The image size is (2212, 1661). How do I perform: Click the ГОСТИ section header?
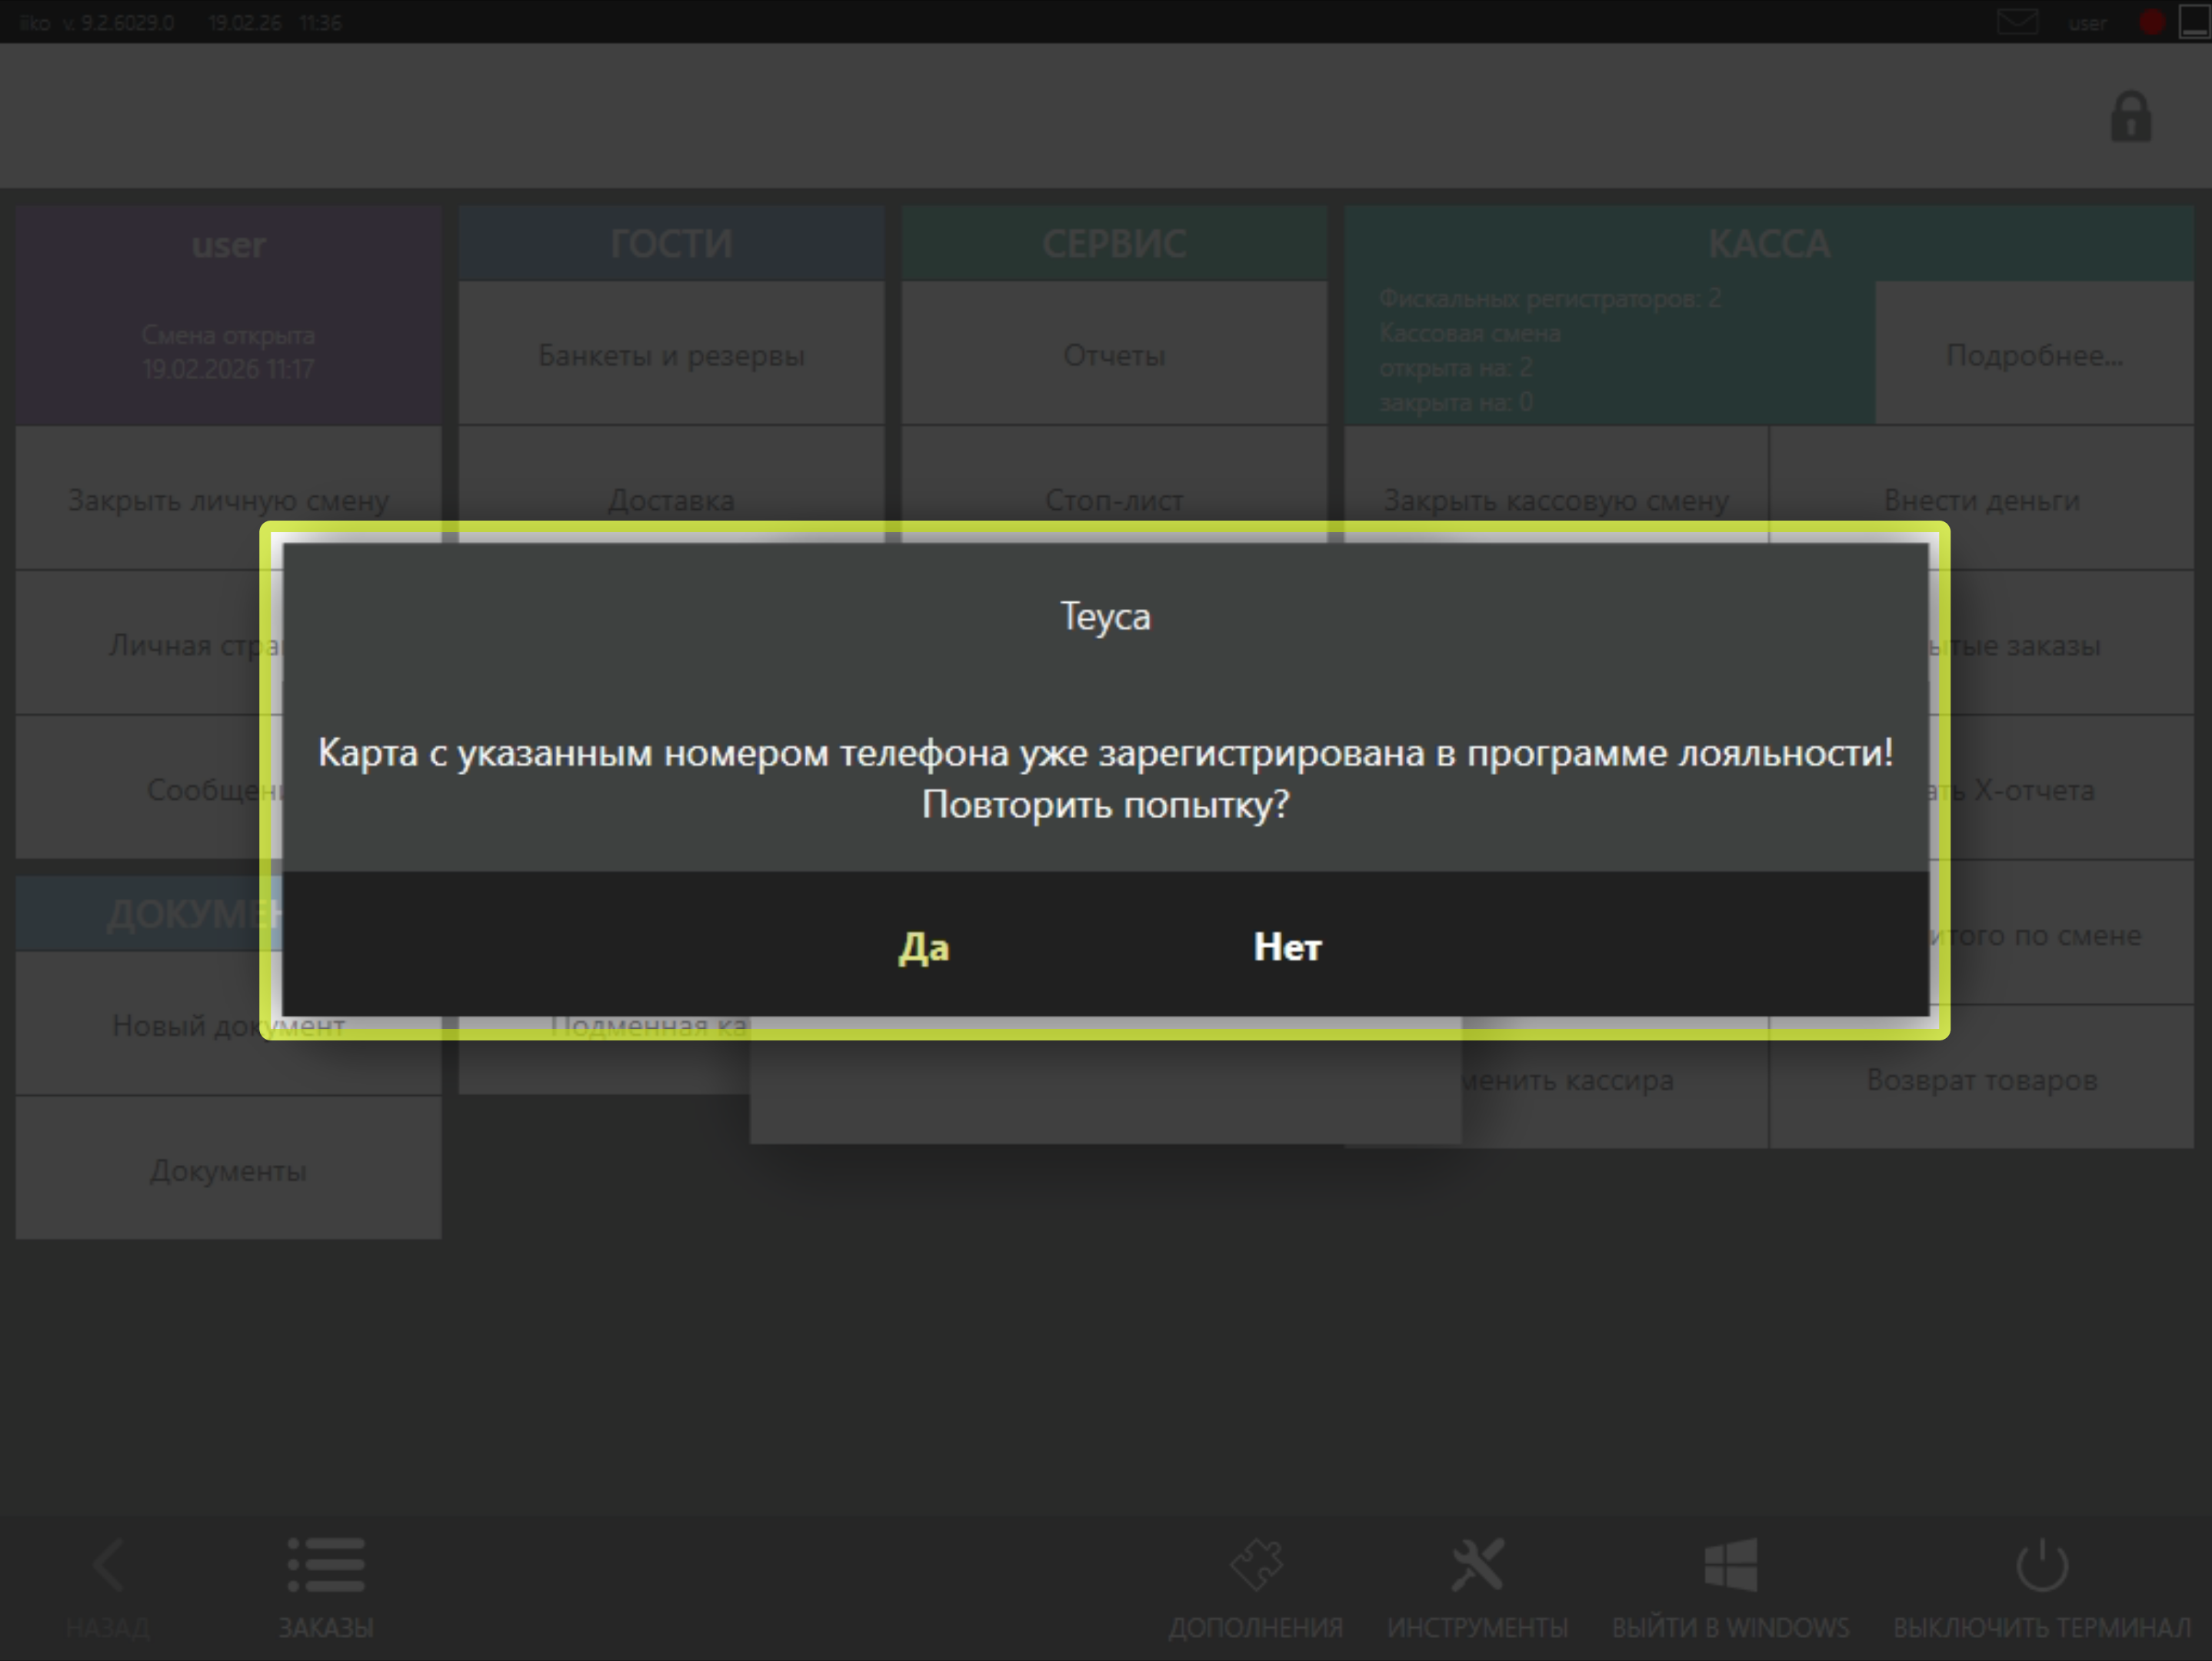coord(671,244)
